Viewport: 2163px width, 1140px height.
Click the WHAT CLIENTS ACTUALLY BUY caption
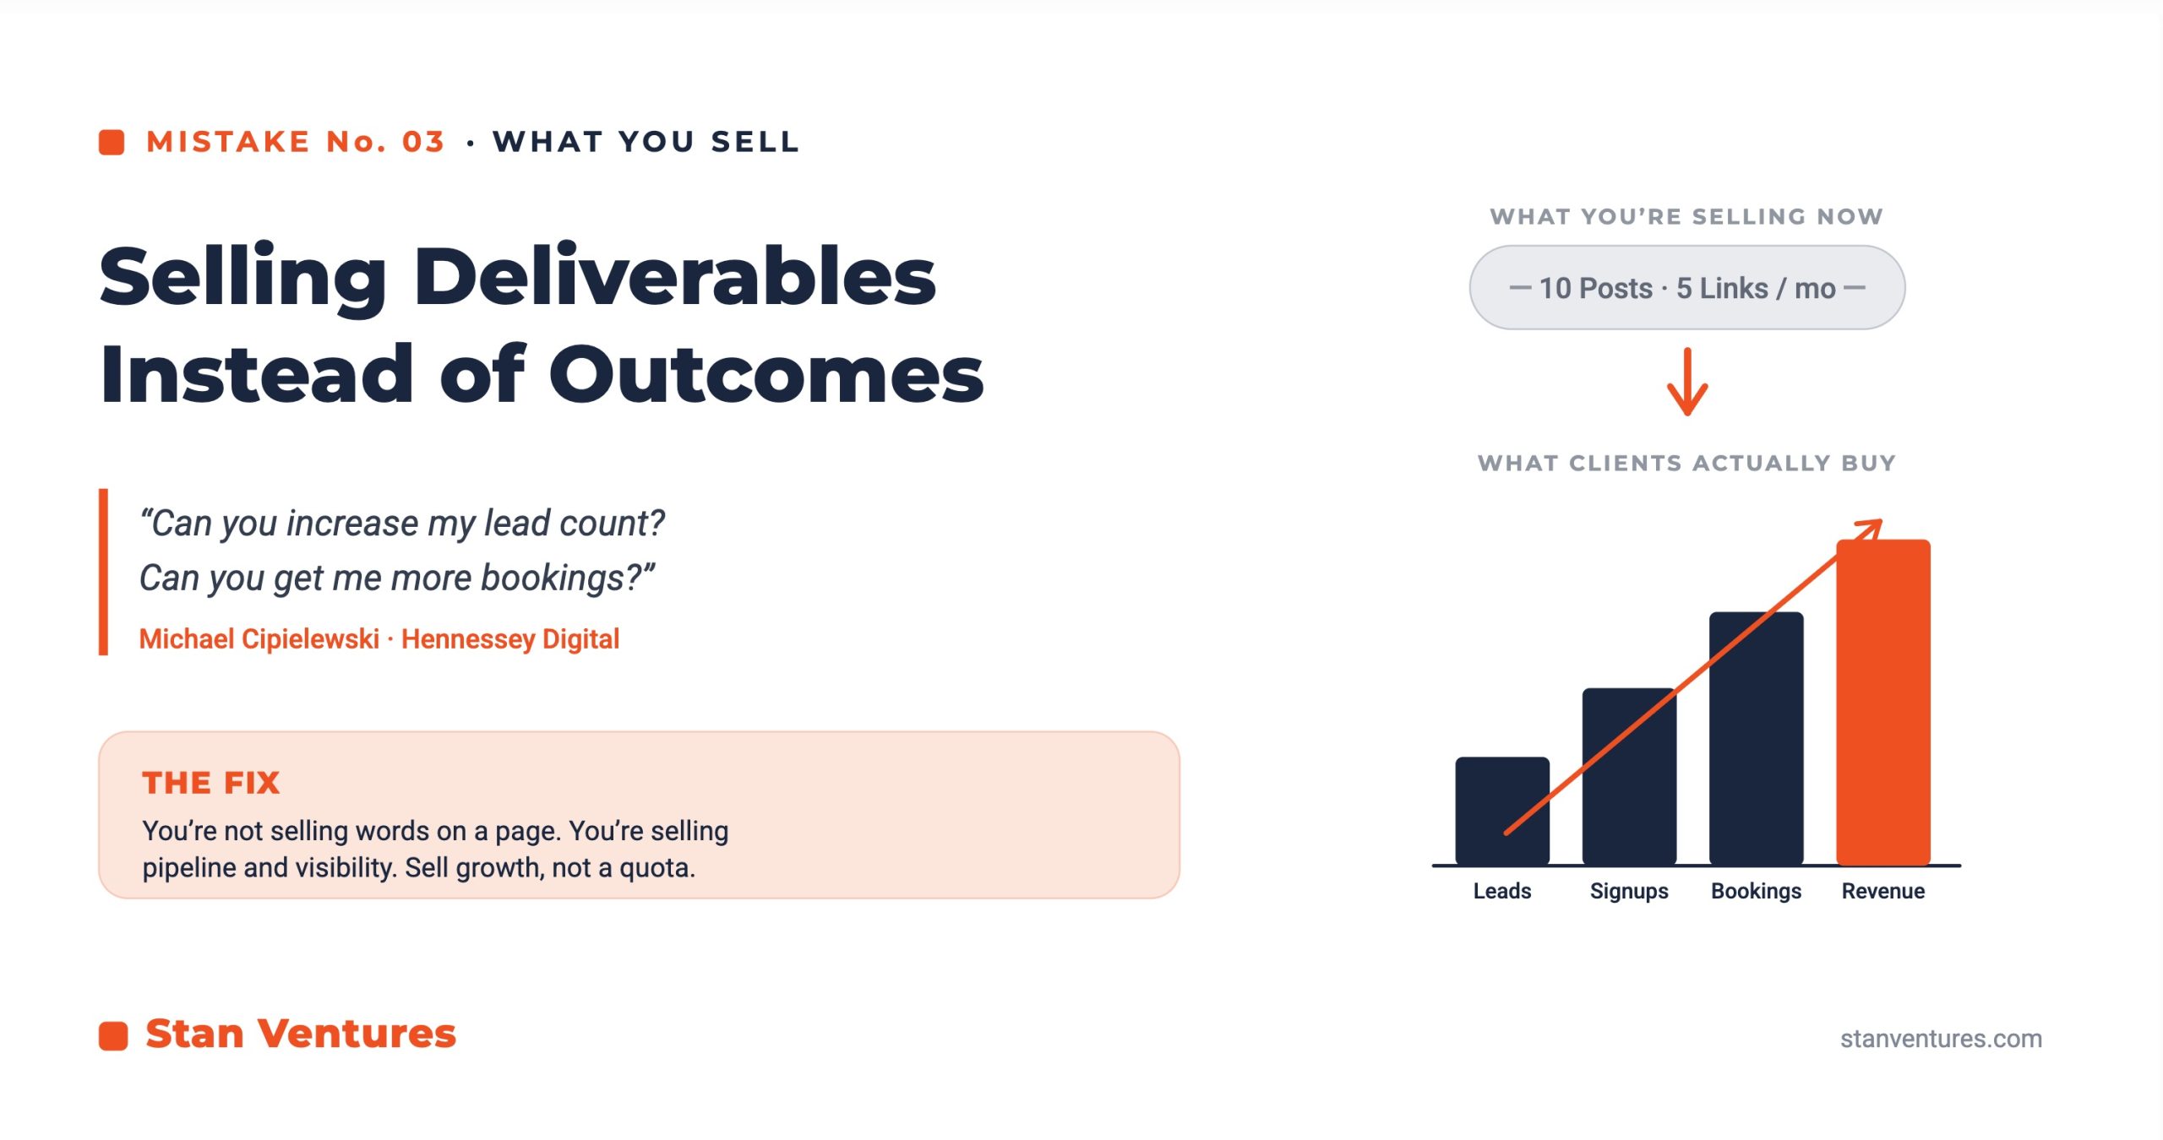pyautogui.click(x=1687, y=463)
